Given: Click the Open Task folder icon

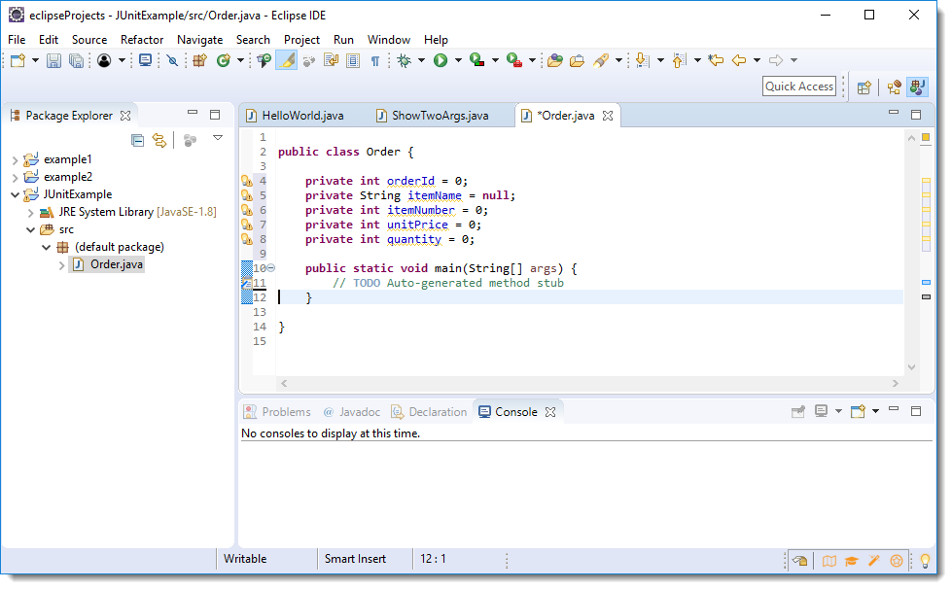Looking at the screenshot, I should (x=577, y=60).
